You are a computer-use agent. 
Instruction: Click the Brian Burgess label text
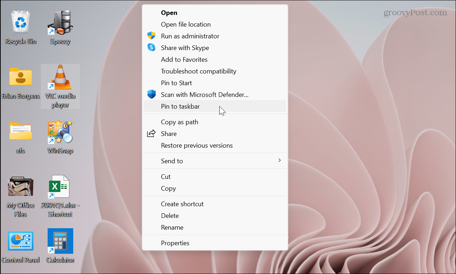pos(21,96)
